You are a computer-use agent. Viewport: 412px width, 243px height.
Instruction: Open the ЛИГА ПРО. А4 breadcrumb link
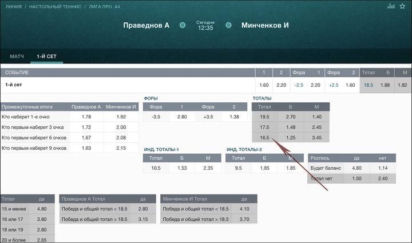point(104,6)
